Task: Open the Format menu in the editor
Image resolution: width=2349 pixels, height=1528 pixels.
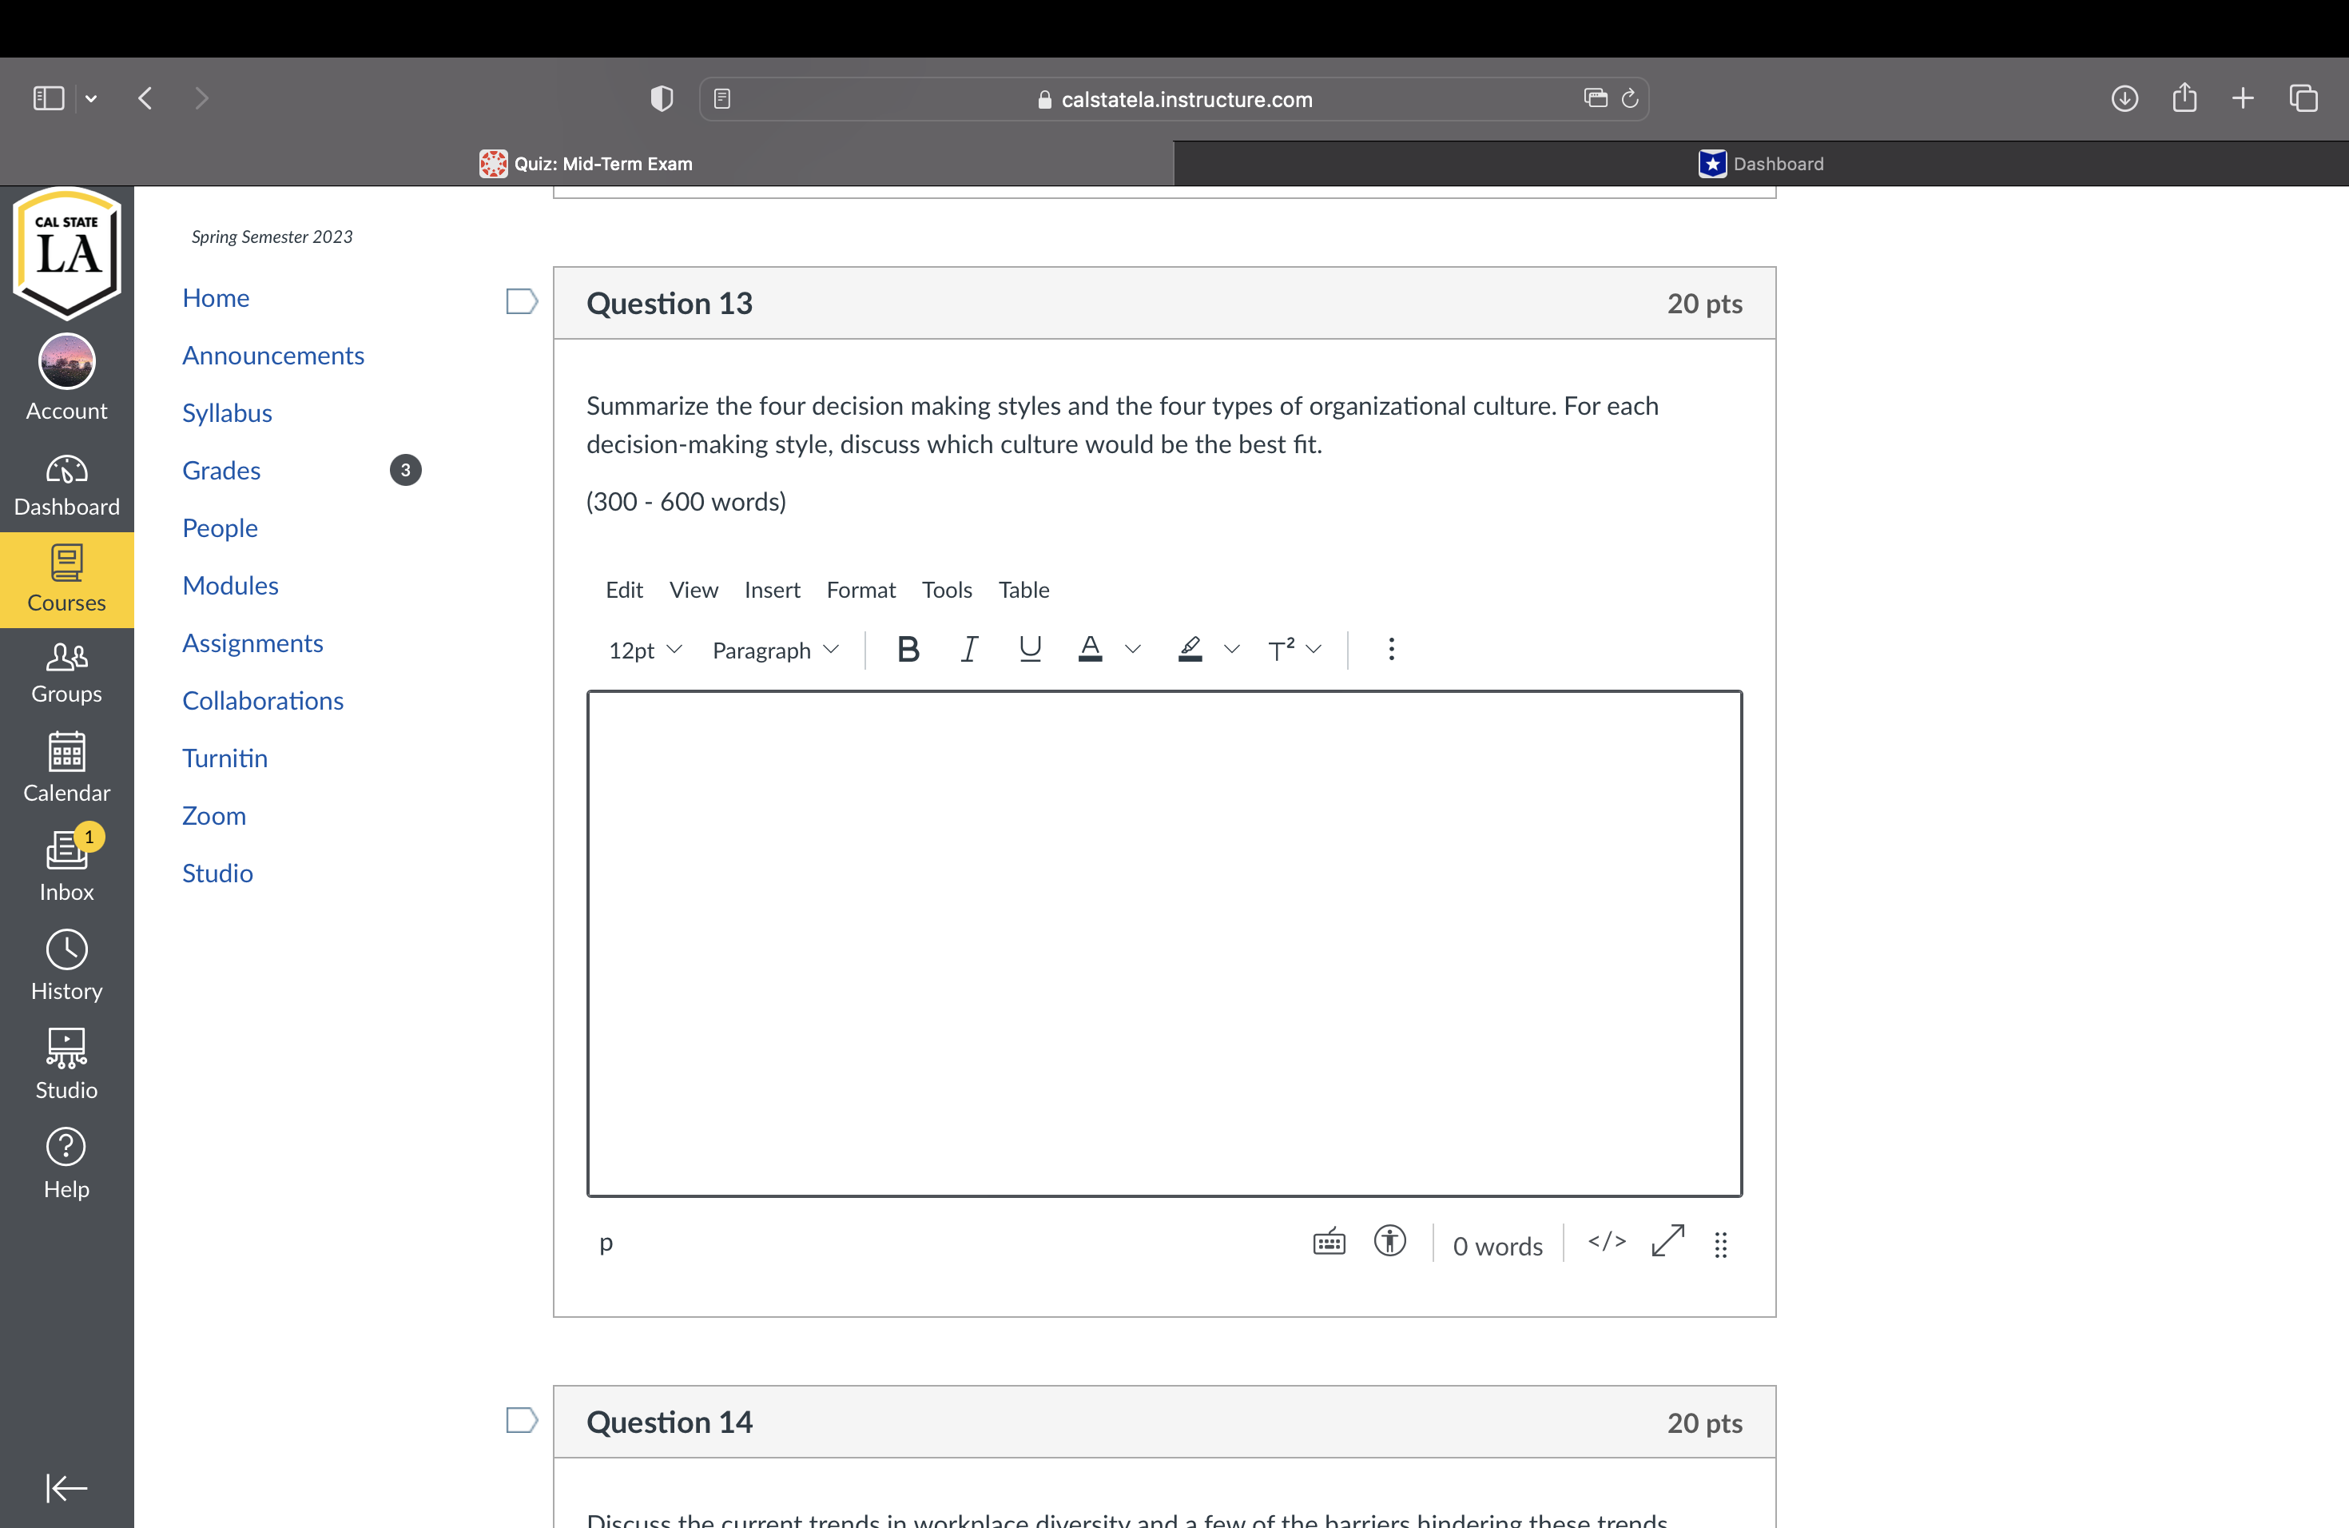Action: (861, 589)
